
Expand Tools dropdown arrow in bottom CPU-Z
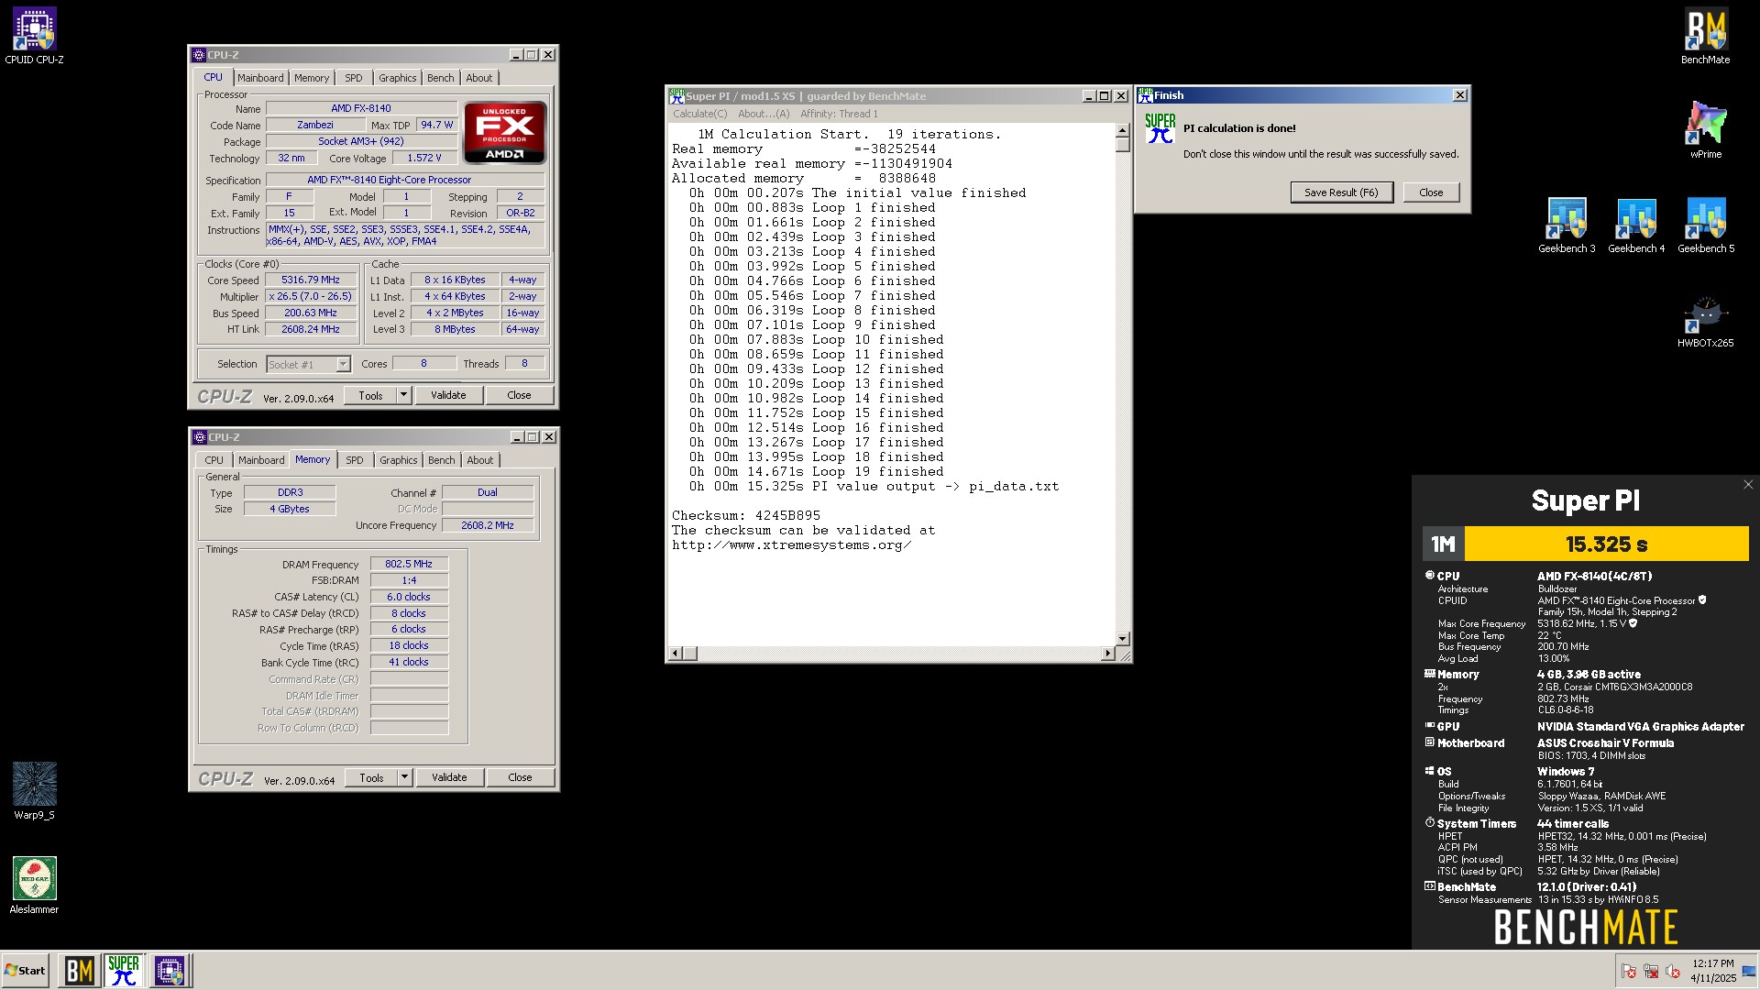point(404,777)
